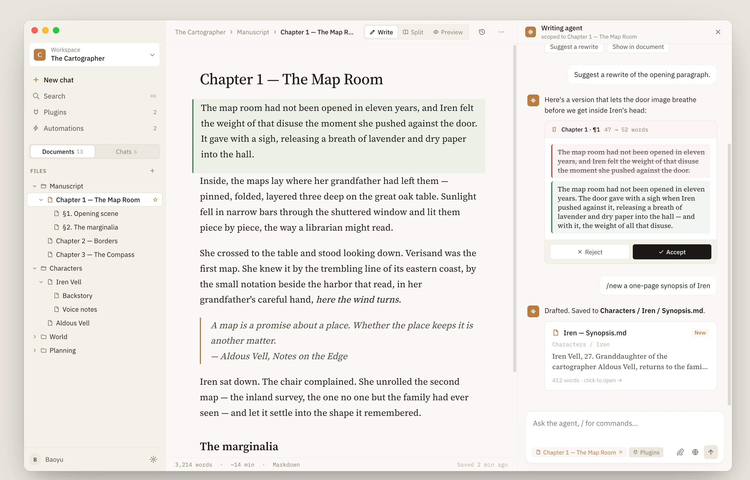Accept the suggested rewrite

pyautogui.click(x=672, y=252)
